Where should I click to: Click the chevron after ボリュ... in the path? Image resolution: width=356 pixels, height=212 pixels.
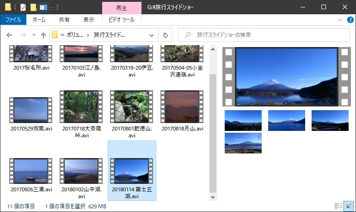click(88, 35)
